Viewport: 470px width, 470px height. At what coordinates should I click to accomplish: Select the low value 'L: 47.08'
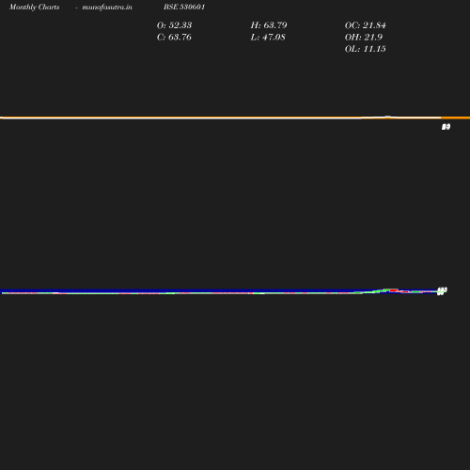tap(268, 37)
